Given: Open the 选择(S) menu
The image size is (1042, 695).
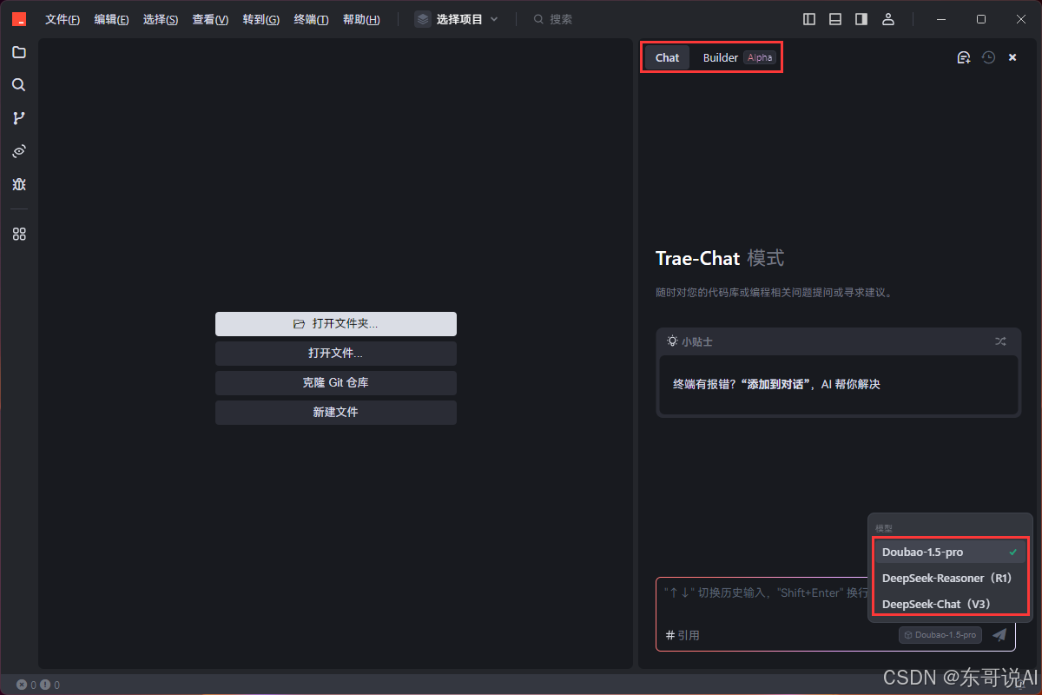Looking at the screenshot, I should [160, 19].
